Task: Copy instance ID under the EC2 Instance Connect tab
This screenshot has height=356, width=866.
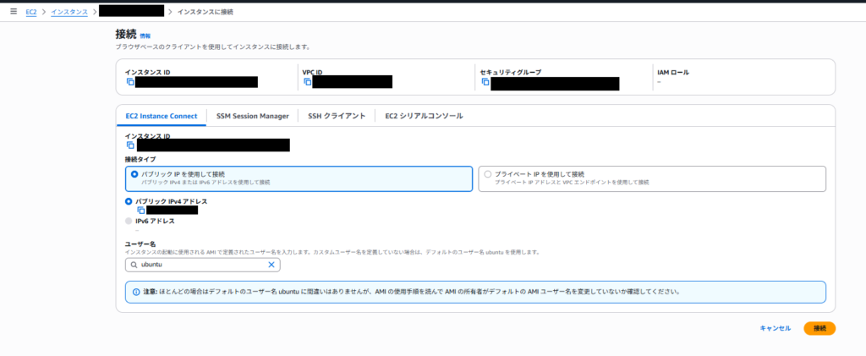Action: [130, 145]
